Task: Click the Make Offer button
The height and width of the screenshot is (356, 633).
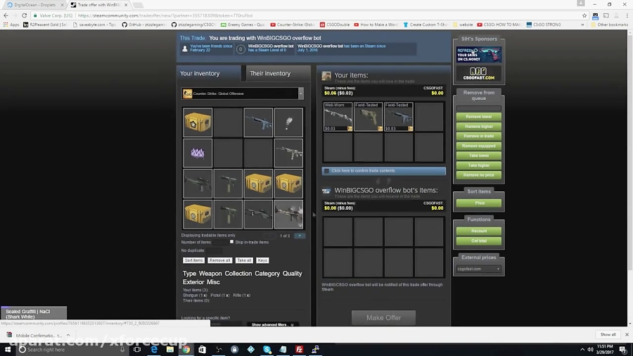Action: click(383, 317)
